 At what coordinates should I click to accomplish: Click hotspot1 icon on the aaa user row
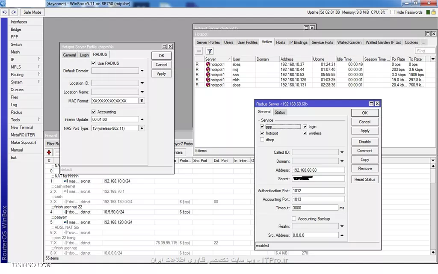208,74
